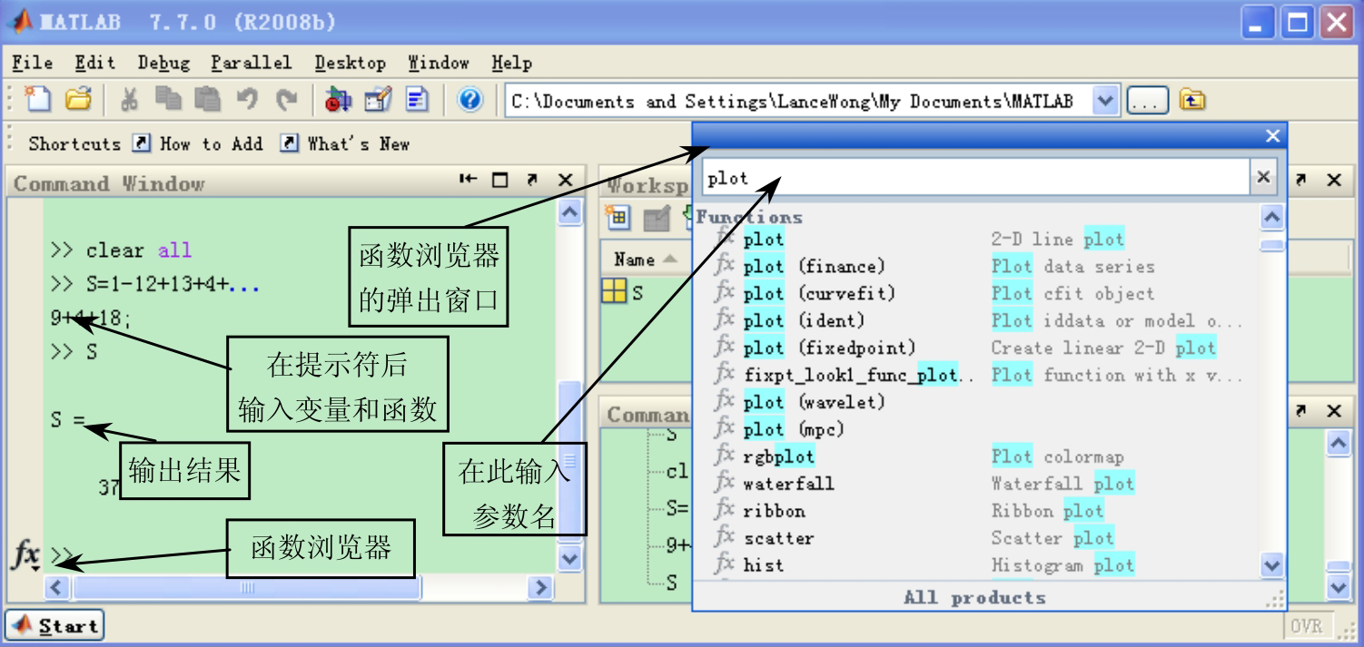This screenshot has height=647, width=1364.
Task: Open the Edit menu
Action: (x=94, y=63)
